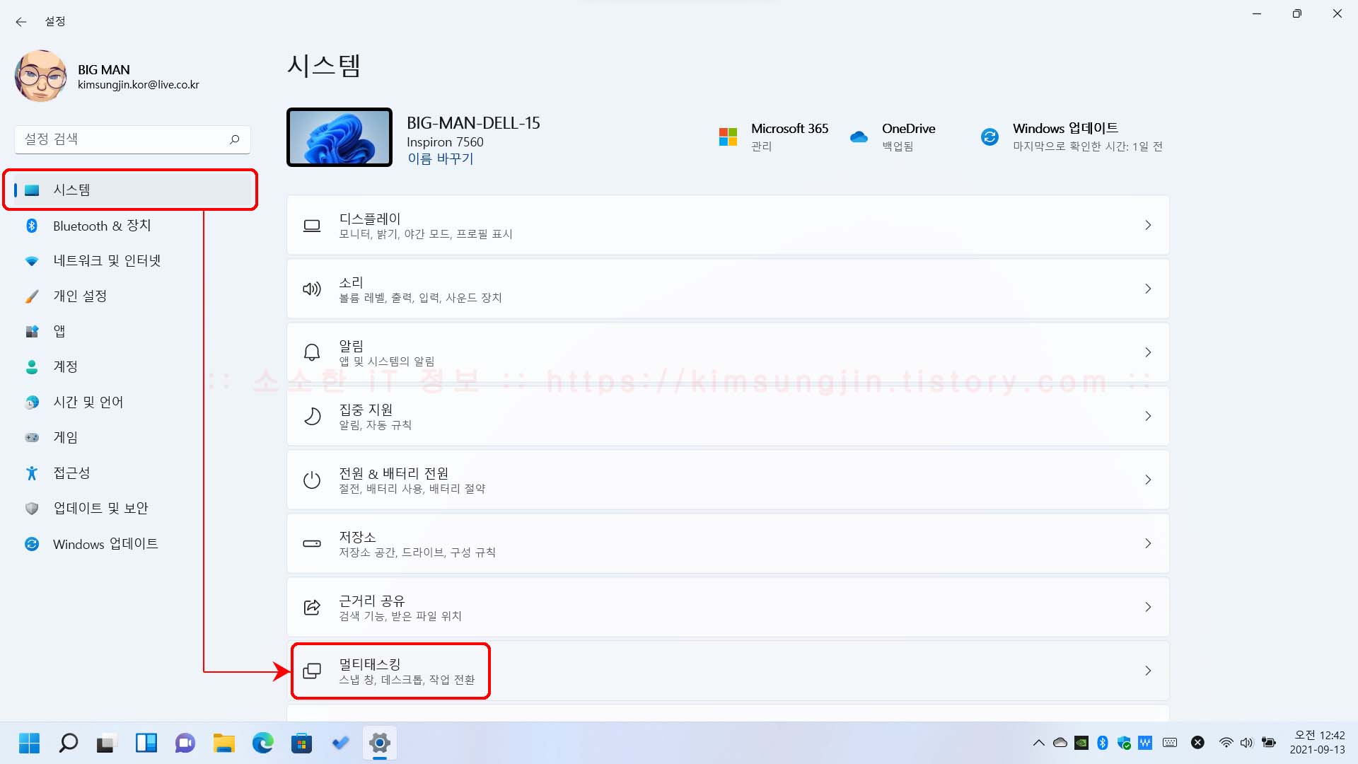Click the Bluetooth & 장치 sidebar icon
1358x764 pixels.
click(x=32, y=226)
